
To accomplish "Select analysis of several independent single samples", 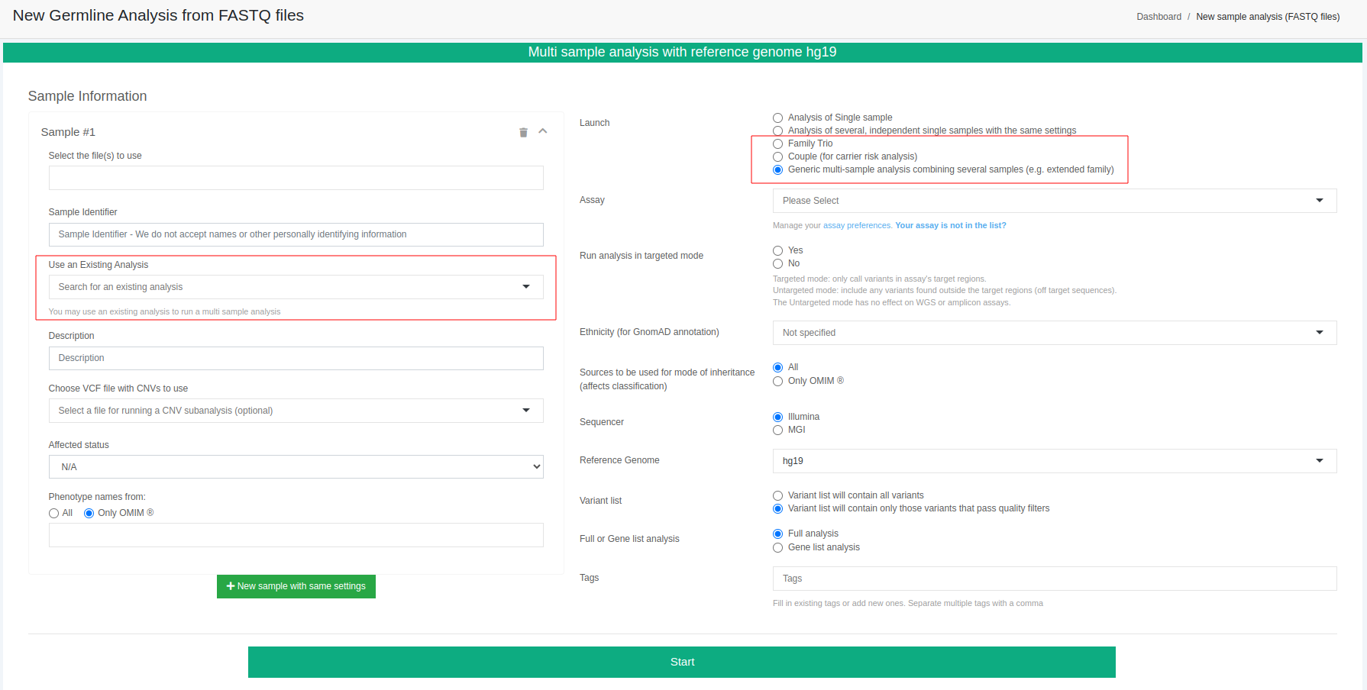I will click(x=777, y=131).
